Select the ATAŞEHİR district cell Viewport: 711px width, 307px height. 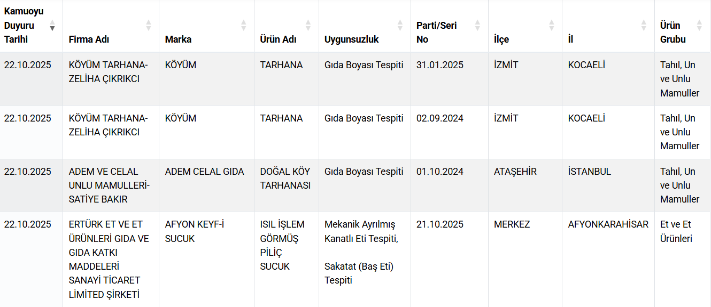point(515,172)
